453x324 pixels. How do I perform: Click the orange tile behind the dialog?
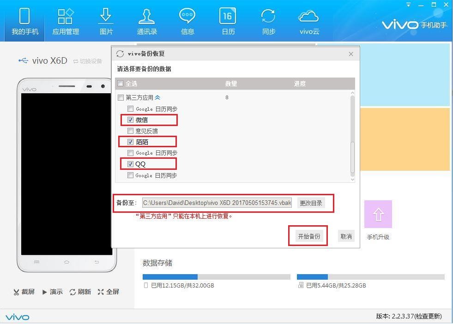[405, 139]
